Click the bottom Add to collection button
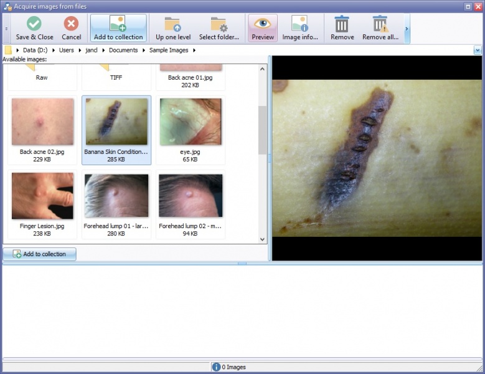Image resolution: width=485 pixels, height=374 pixels. [40, 254]
